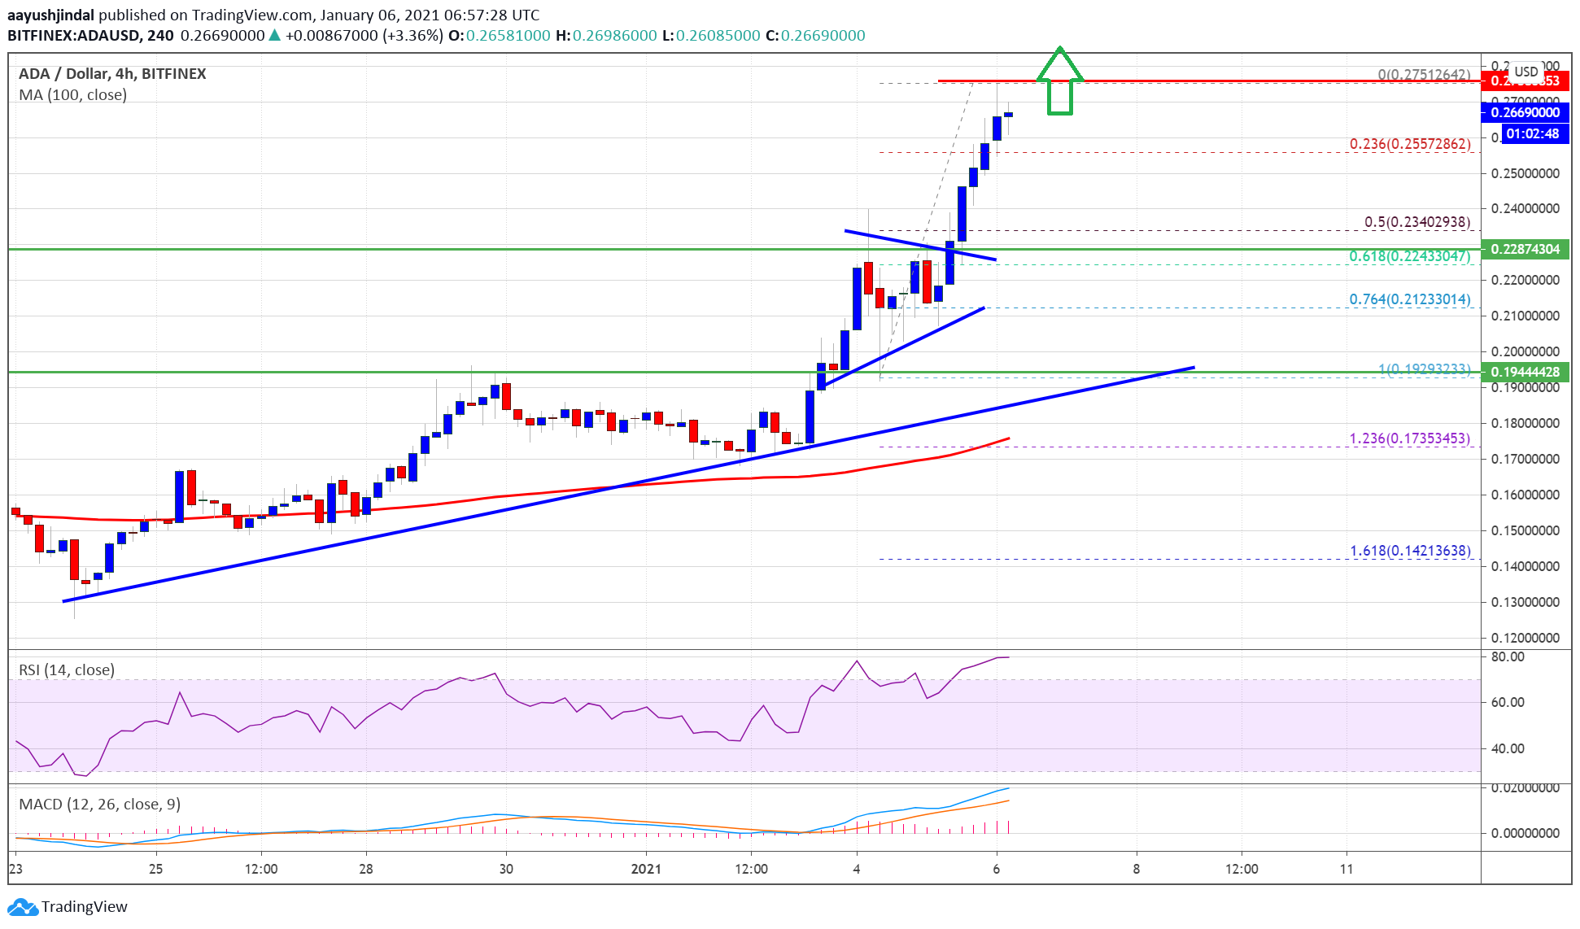
Task: Click the 1.618 Fibonacci level label
Action: 1409,551
